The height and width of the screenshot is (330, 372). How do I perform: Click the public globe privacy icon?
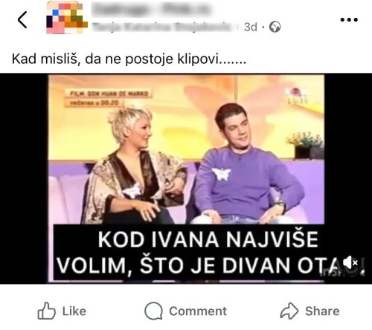pos(275,27)
